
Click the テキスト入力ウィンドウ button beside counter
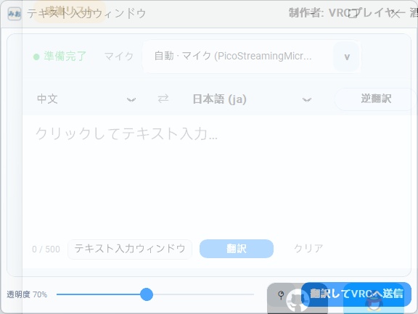point(130,249)
